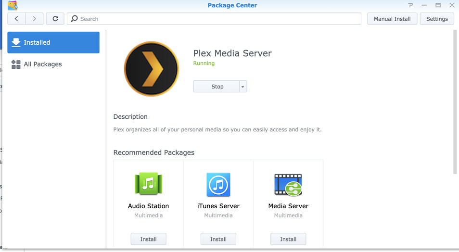Click the Plex Media Server heading
Viewport: 459px width, 252px height.
[232, 53]
